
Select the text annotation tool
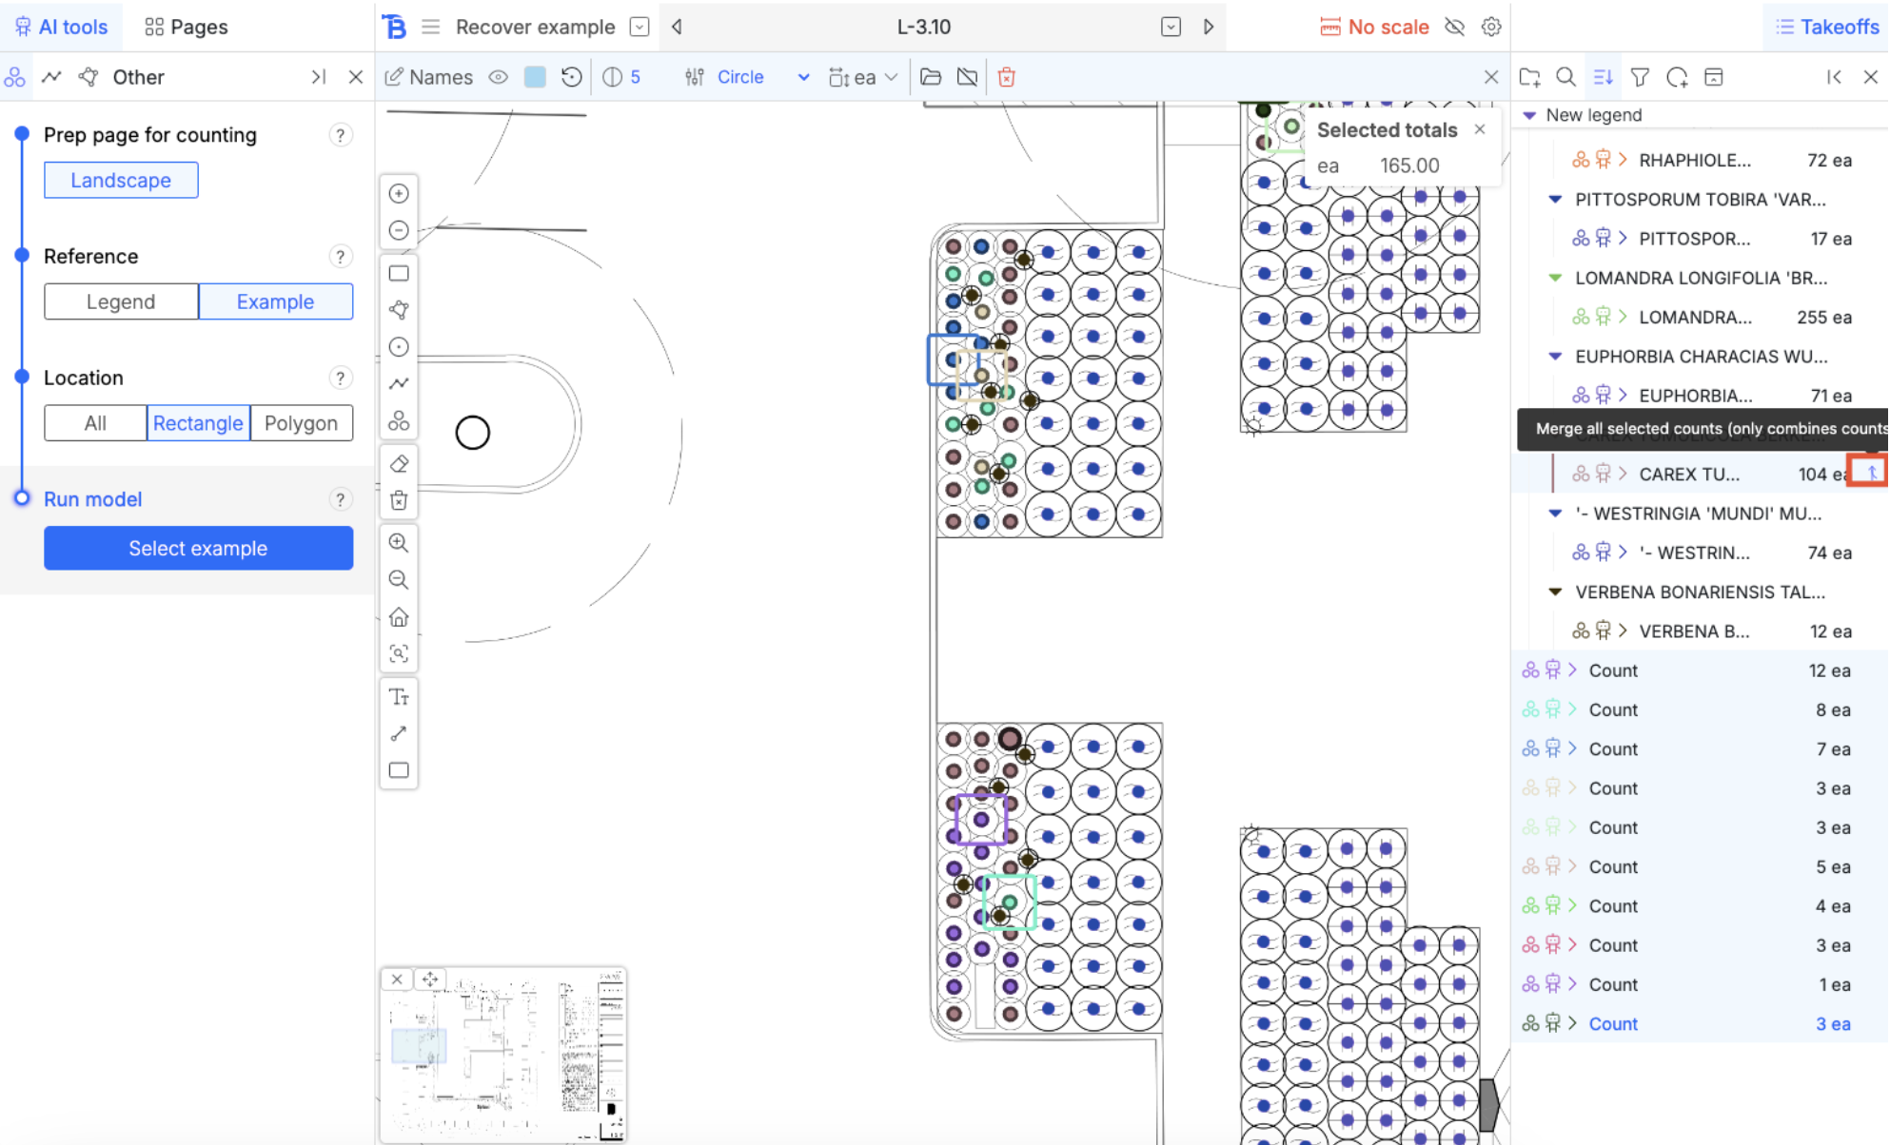[399, 697]
